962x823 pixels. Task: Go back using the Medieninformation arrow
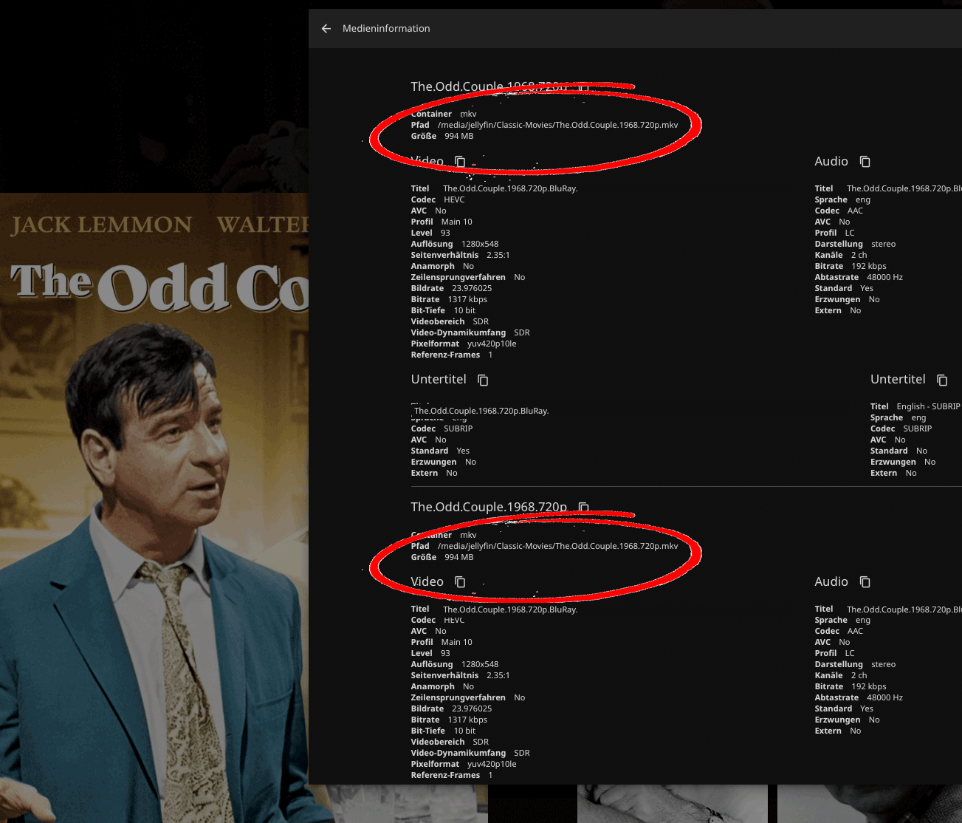(x=326, y=29)
